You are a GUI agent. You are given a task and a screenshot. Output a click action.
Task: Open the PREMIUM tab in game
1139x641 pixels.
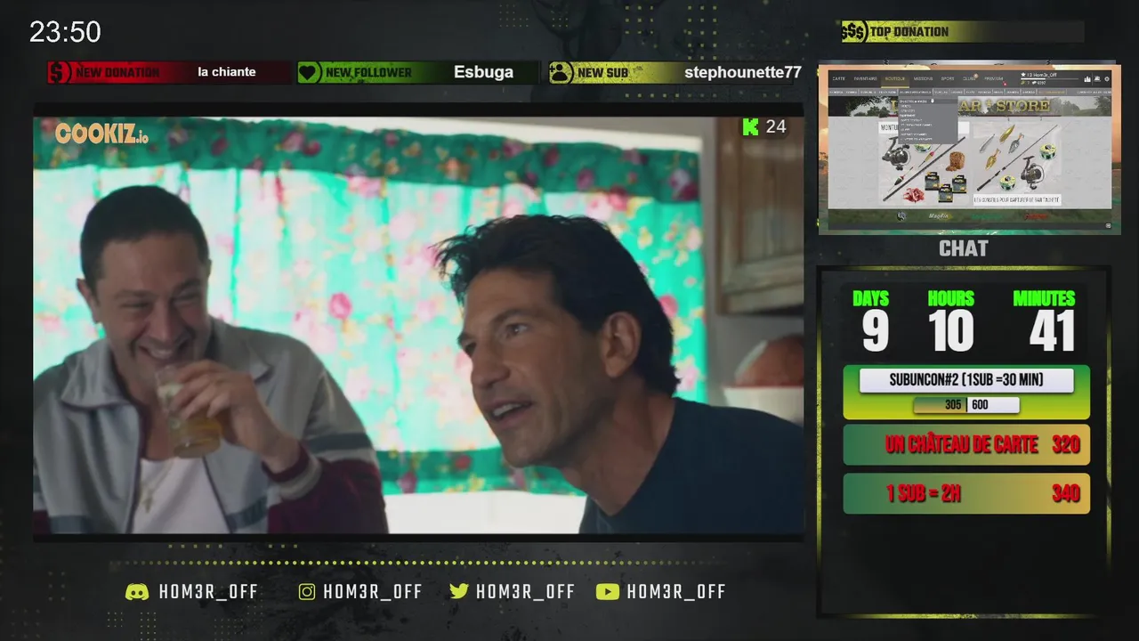point(994,78)
